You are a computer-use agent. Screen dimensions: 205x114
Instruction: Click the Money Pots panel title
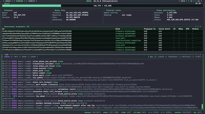point(60,10)
